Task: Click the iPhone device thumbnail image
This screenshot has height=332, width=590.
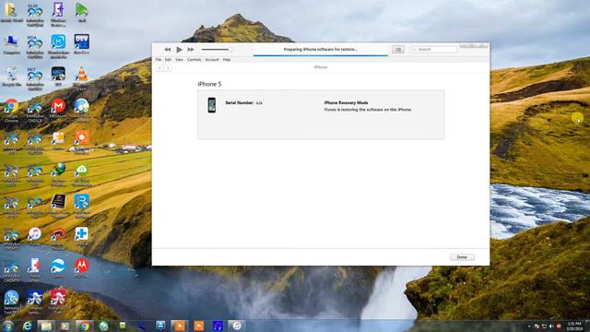Action: (212, 105)
